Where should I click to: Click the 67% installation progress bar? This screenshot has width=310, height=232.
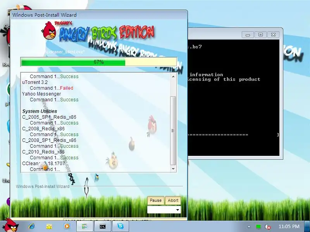tap(99, 62)
